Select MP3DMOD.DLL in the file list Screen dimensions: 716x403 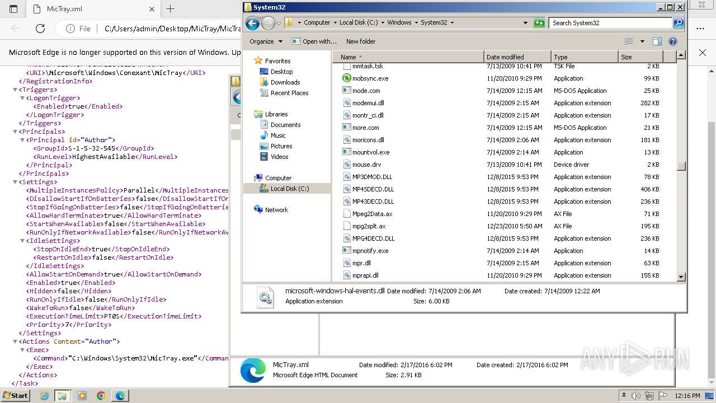[x=372, y=177]
